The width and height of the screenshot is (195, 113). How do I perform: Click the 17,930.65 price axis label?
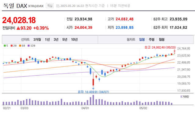pos(184,91)
